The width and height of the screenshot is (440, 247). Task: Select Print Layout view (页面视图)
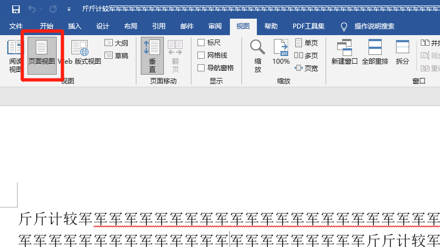click(x=42, y=55)
